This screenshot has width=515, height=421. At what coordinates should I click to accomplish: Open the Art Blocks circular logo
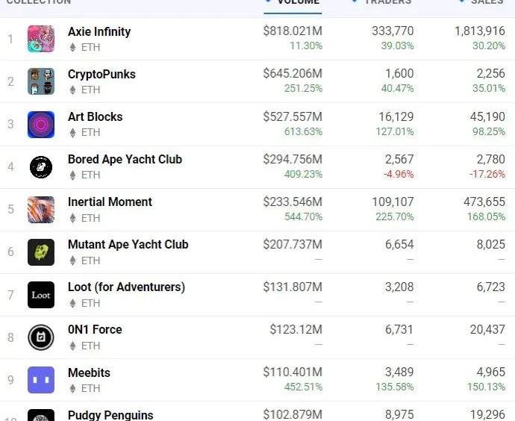click(x=41, y=124)
